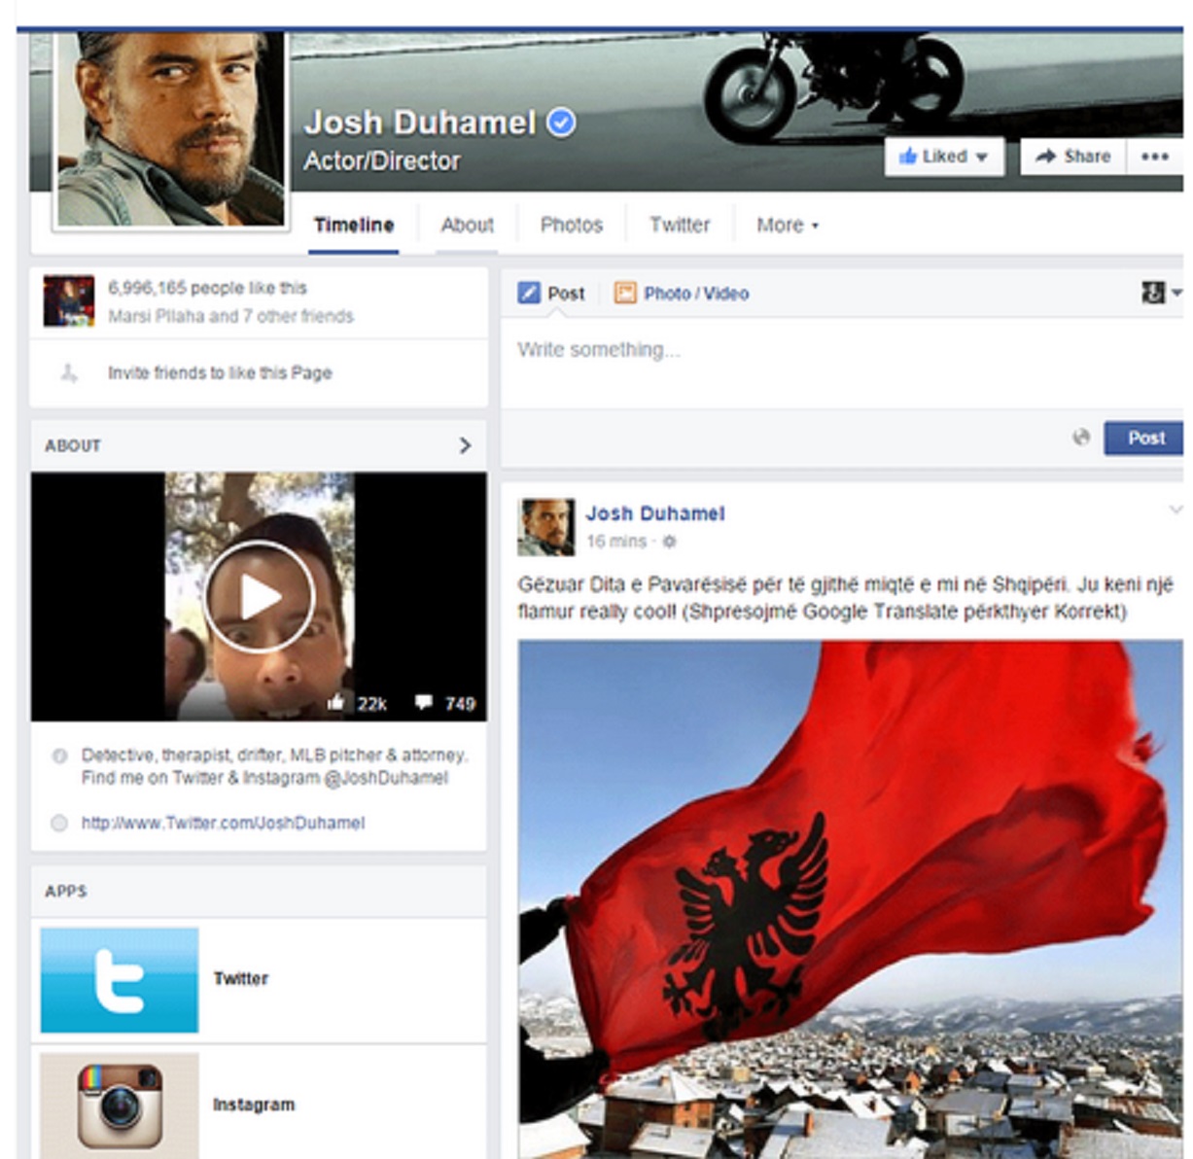Click the globe audience icon beside Post

coord(1081,438)
